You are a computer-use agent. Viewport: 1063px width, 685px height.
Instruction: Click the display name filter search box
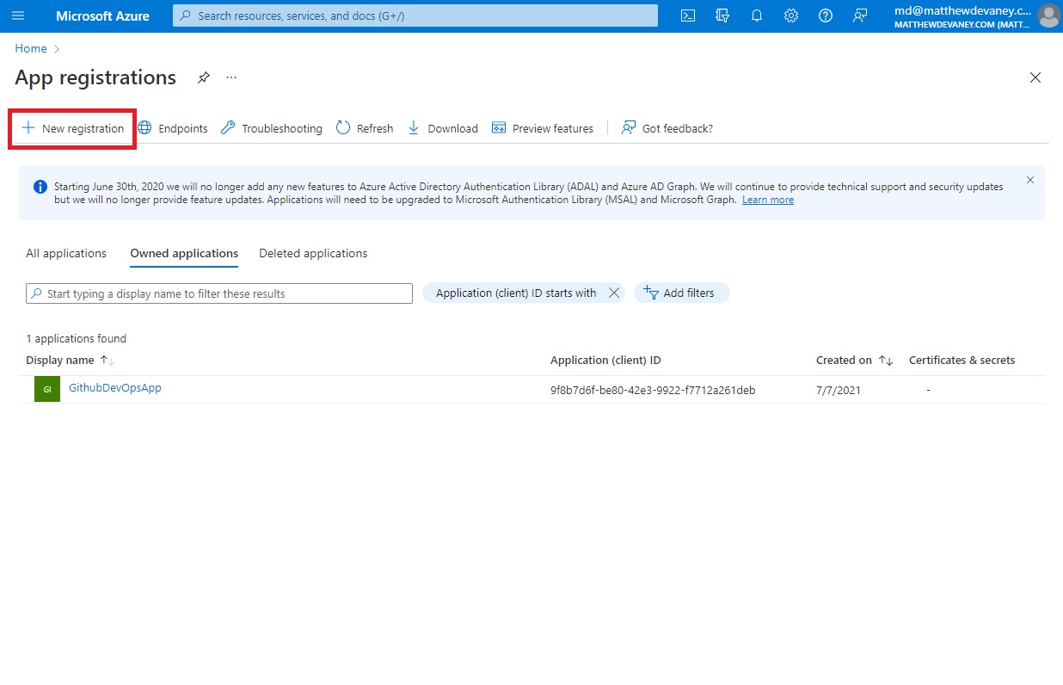tap(218, 293)
